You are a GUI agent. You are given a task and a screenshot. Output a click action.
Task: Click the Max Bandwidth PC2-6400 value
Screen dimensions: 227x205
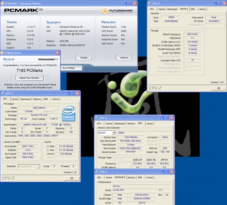pyautogui.click(x=131, y=141)
